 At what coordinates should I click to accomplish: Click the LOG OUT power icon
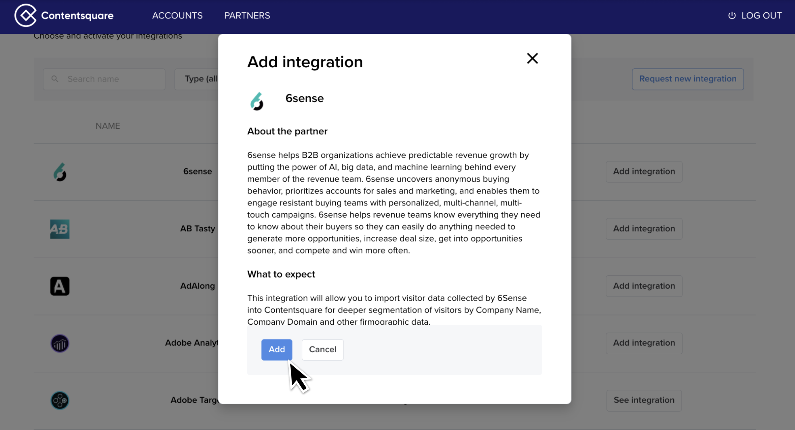point(732,15)
